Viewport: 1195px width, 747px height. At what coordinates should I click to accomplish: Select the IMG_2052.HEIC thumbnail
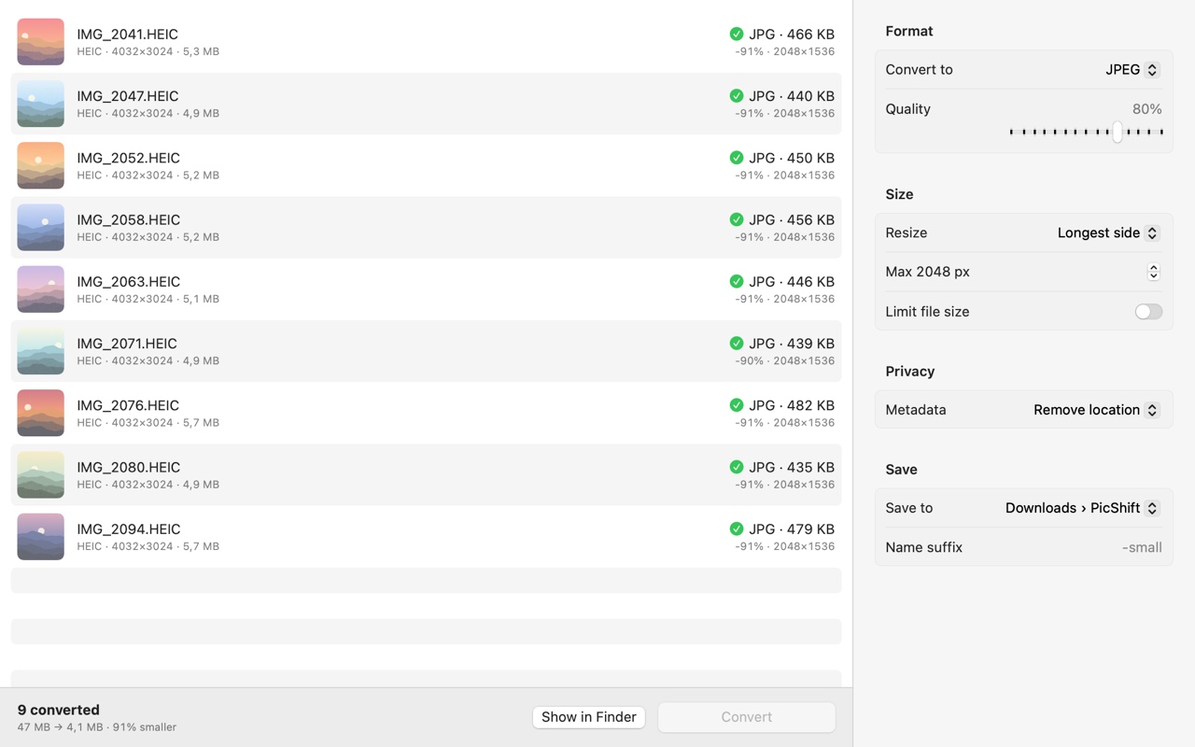tap(41, 165)
